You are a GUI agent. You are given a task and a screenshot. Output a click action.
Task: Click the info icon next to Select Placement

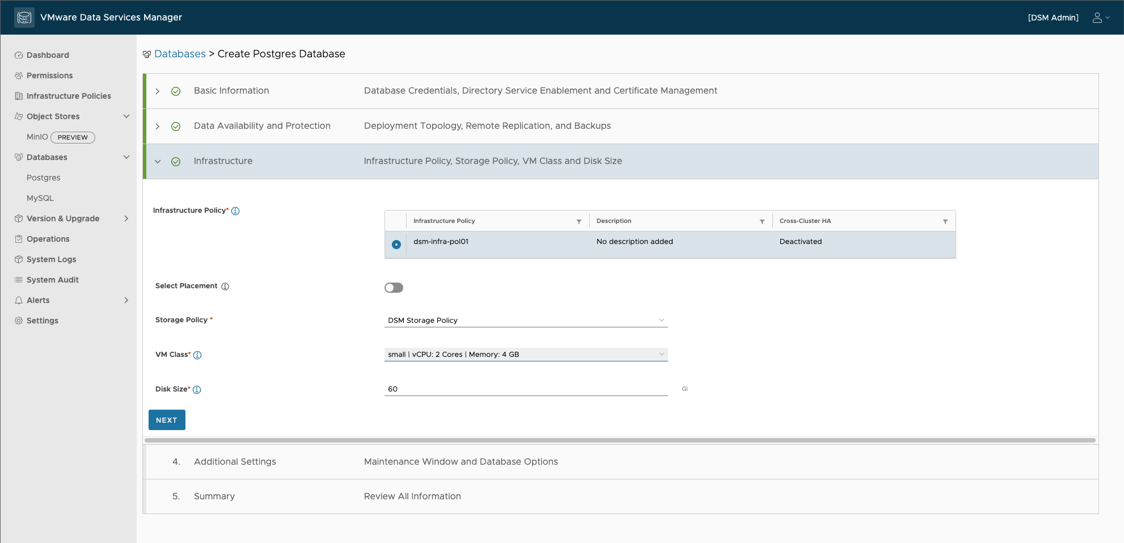pyautogui.click(x=225, y=287)
